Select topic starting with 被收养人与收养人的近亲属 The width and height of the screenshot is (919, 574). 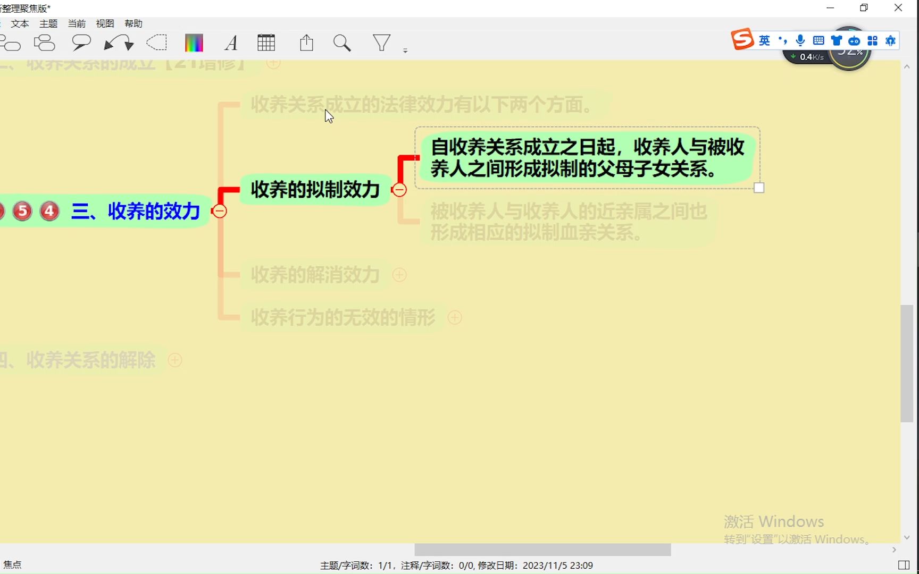pos(569,222)
